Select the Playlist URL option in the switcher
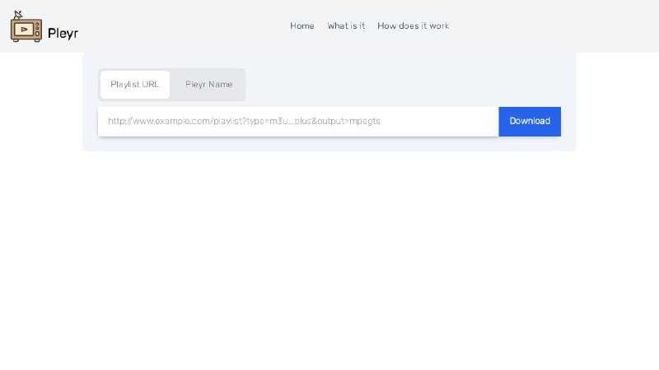 [135, 85]
